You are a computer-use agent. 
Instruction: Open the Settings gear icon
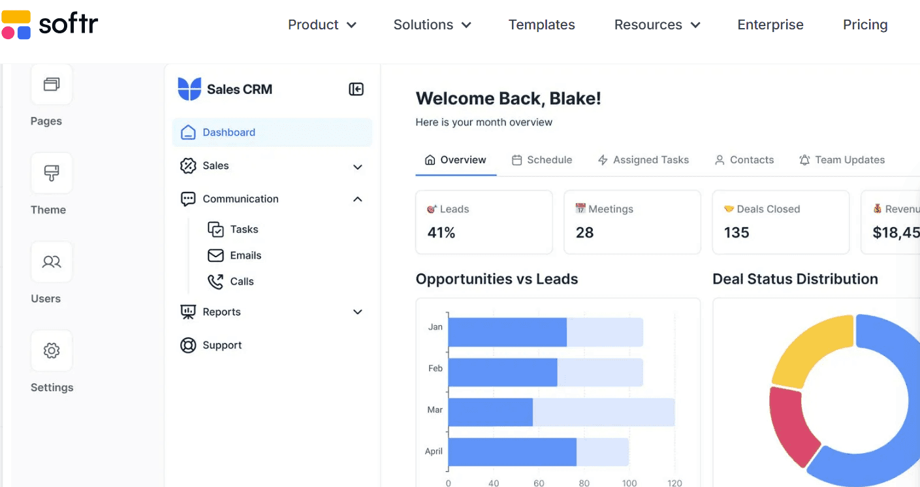[x=52, y=351]
